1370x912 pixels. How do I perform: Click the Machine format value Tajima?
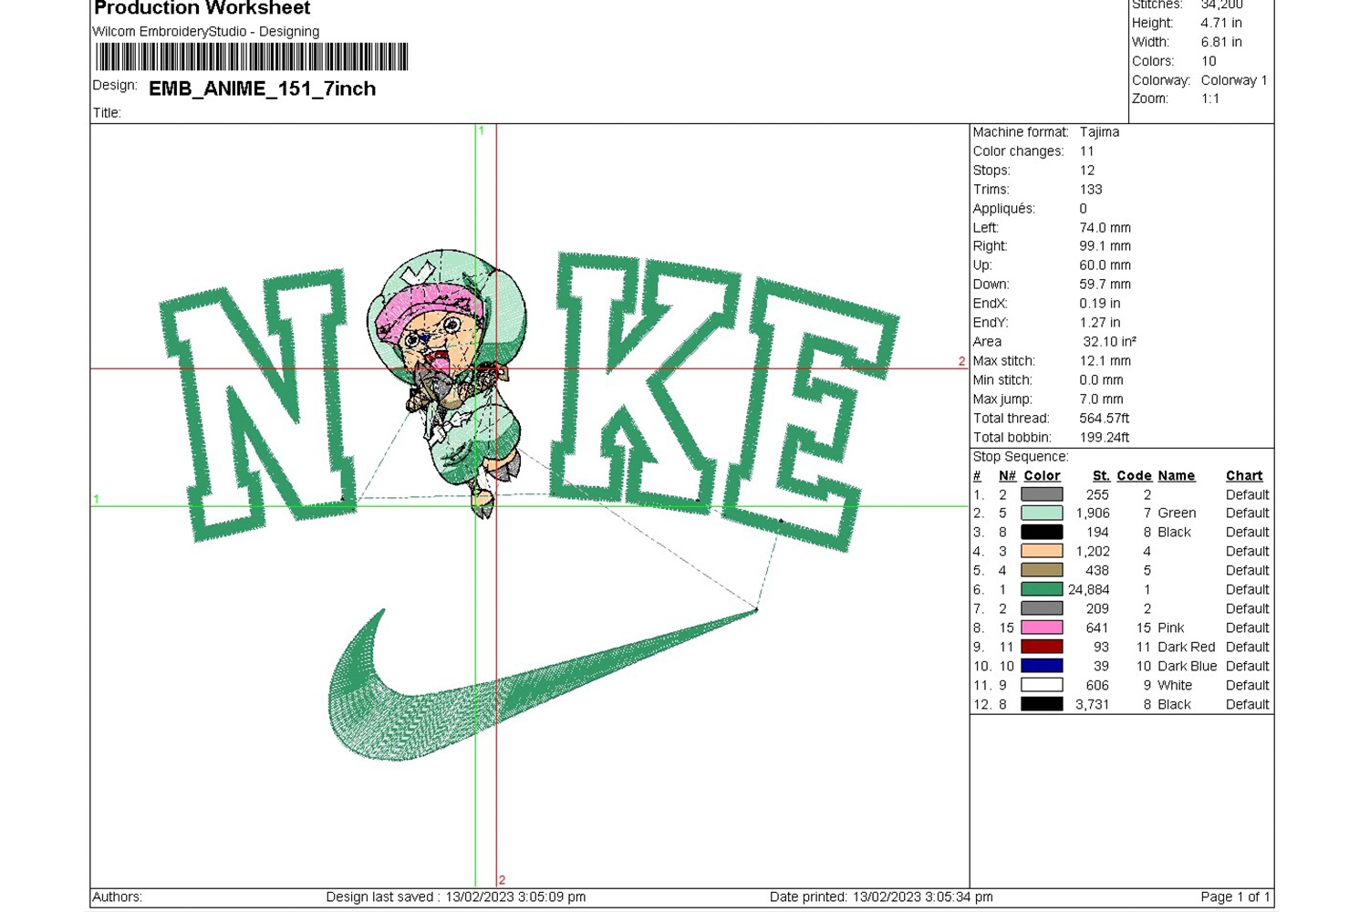click(1099, 132)
